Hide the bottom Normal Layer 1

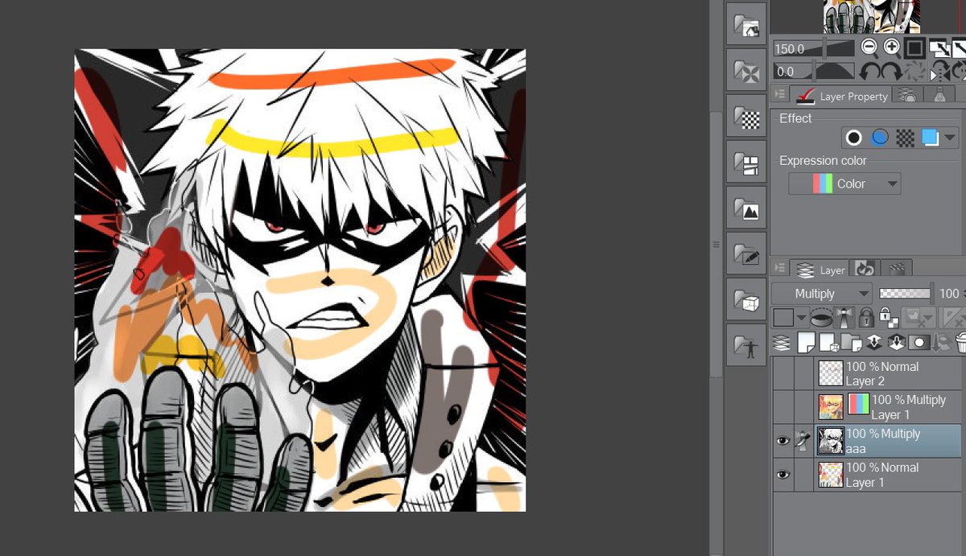[x=782, y=474]
